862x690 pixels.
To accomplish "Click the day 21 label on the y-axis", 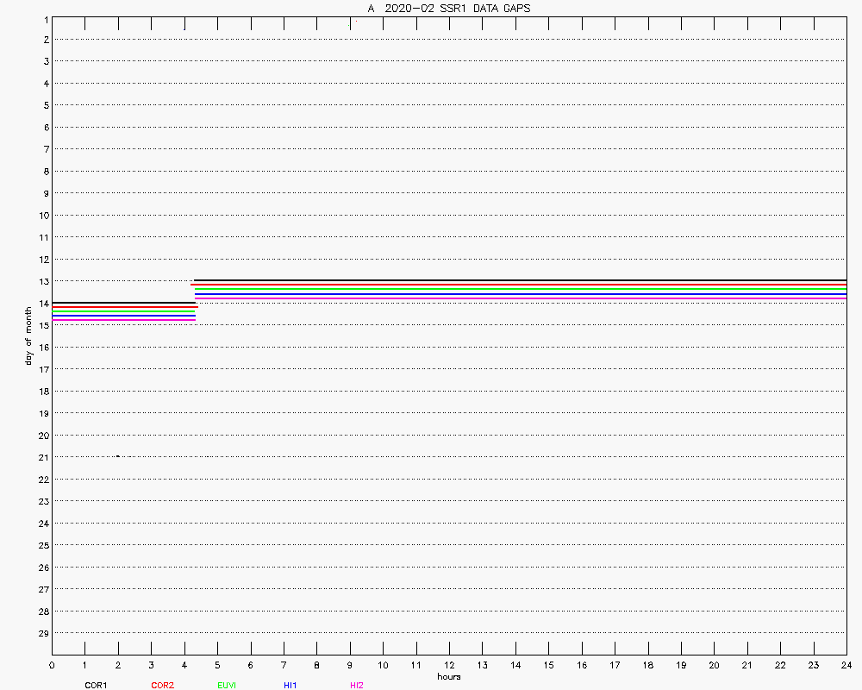I will 42,457.
